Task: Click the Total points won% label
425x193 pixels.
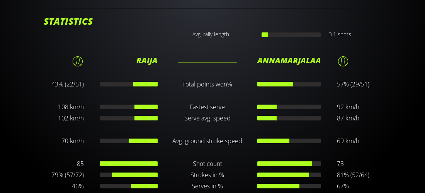Action: (207, 84)
